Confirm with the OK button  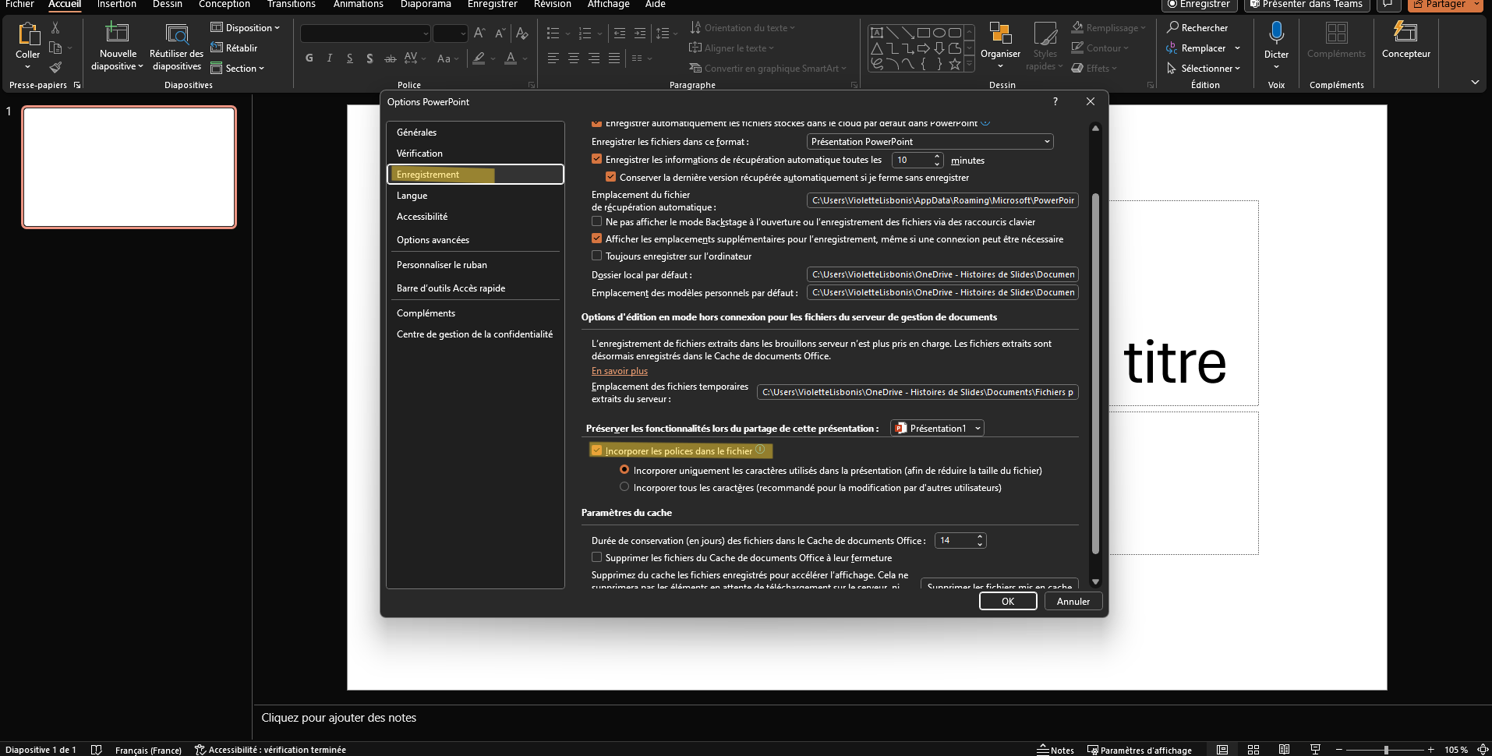(1008, 601)
